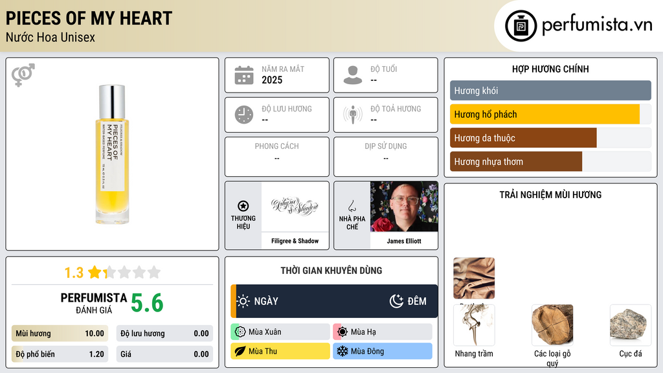Click the green 5.6 Perfumista score

click(147, 303)
